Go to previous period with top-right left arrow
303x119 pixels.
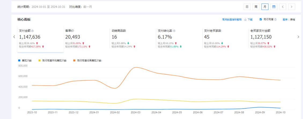tap(283, 7)
